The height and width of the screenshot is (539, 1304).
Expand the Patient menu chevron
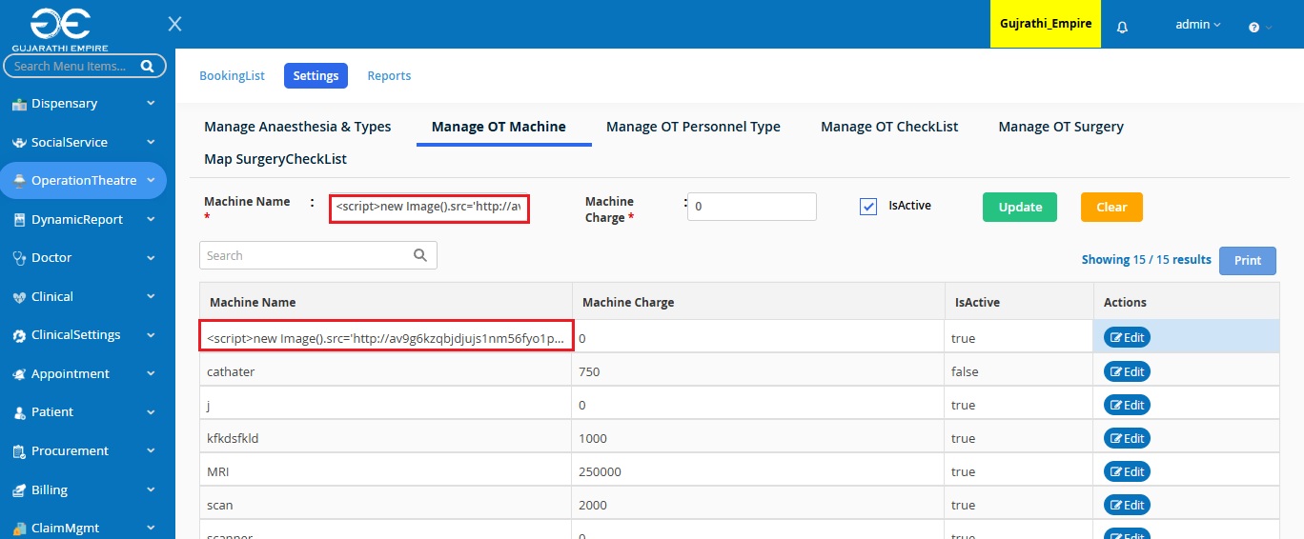pyautogui.click(x=151, y=411)
